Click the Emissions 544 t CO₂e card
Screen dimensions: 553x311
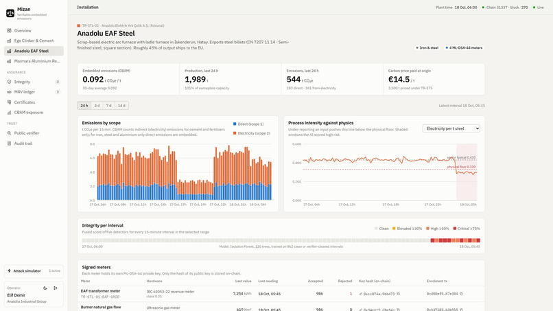(x=332, y=80)
